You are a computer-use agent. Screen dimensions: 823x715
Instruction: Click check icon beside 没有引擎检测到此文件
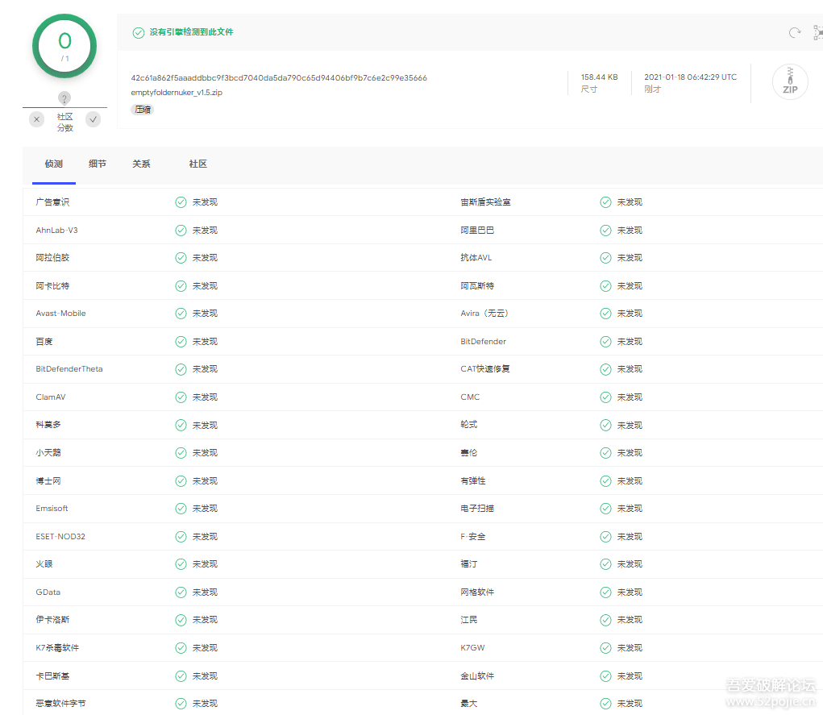point(139,32)
